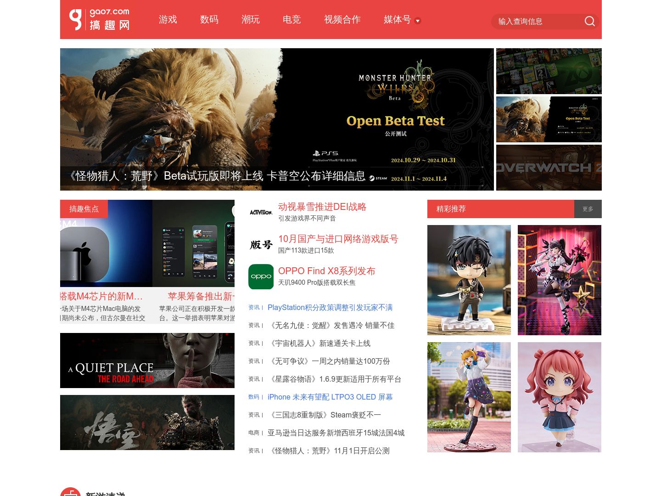Go to the 潮玩 section
661x496 pixels.
pyautogui.click(x=251, y=19)
